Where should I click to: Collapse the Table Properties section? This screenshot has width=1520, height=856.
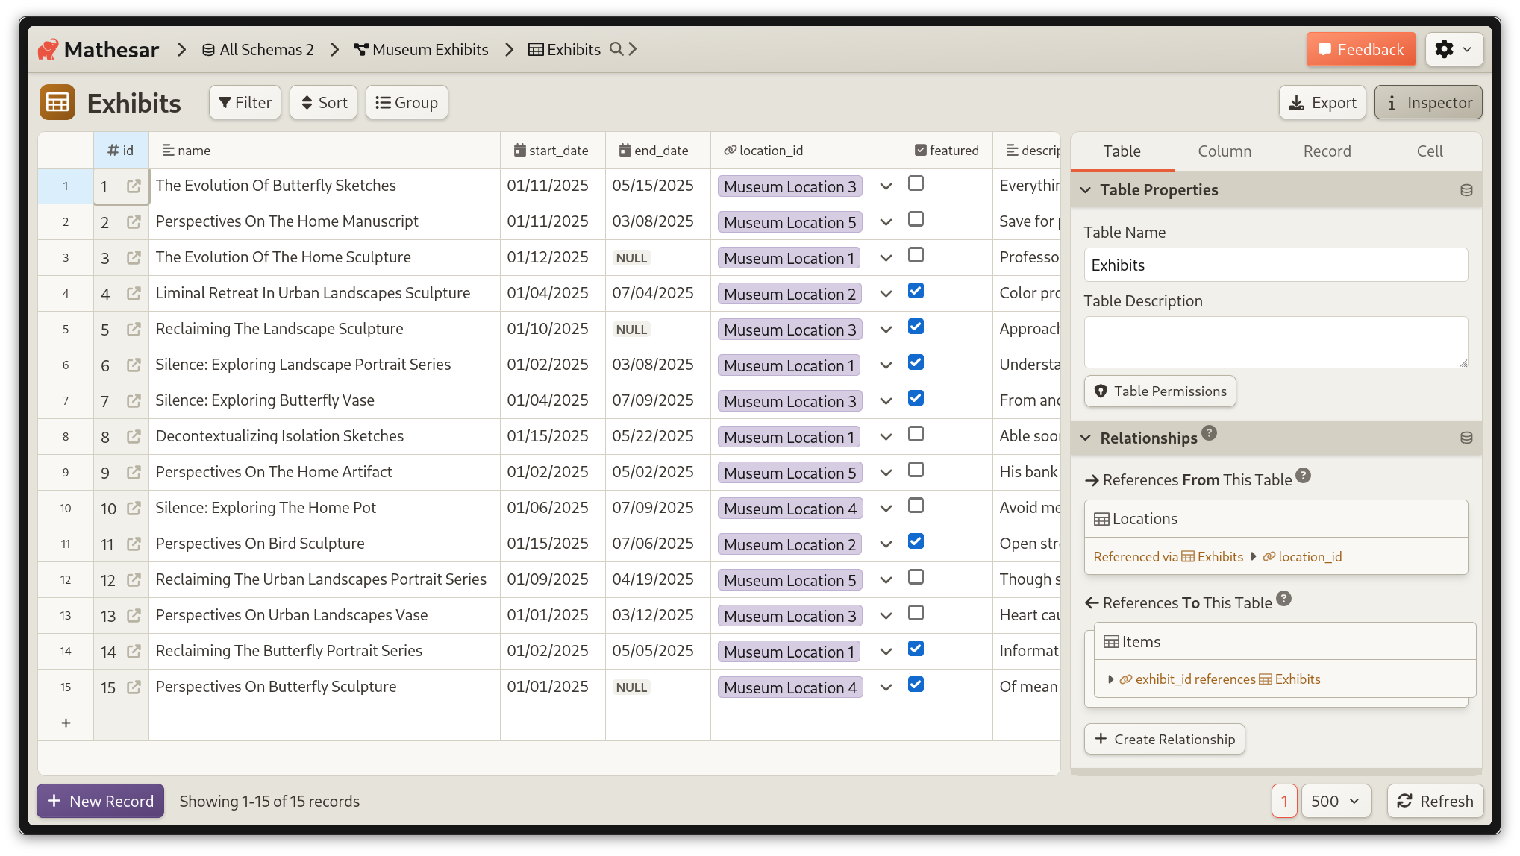1085,189
